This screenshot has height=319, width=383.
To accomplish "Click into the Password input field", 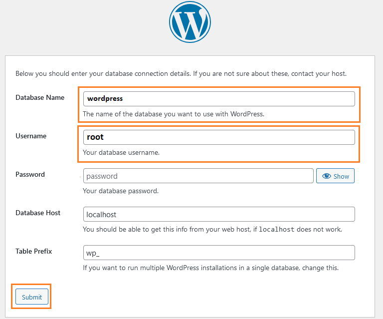I will click(x=198, y=176).
